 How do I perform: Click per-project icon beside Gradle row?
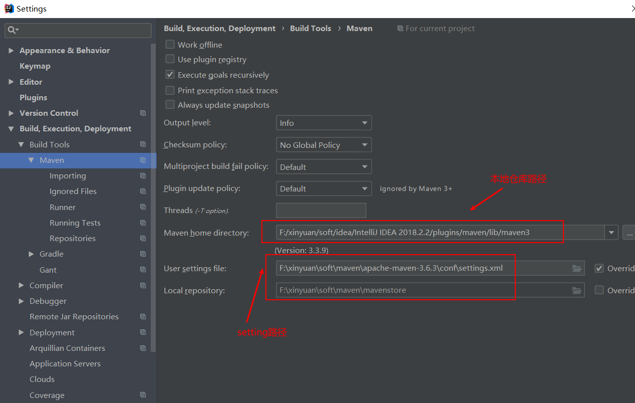click(x=143, y=254)
